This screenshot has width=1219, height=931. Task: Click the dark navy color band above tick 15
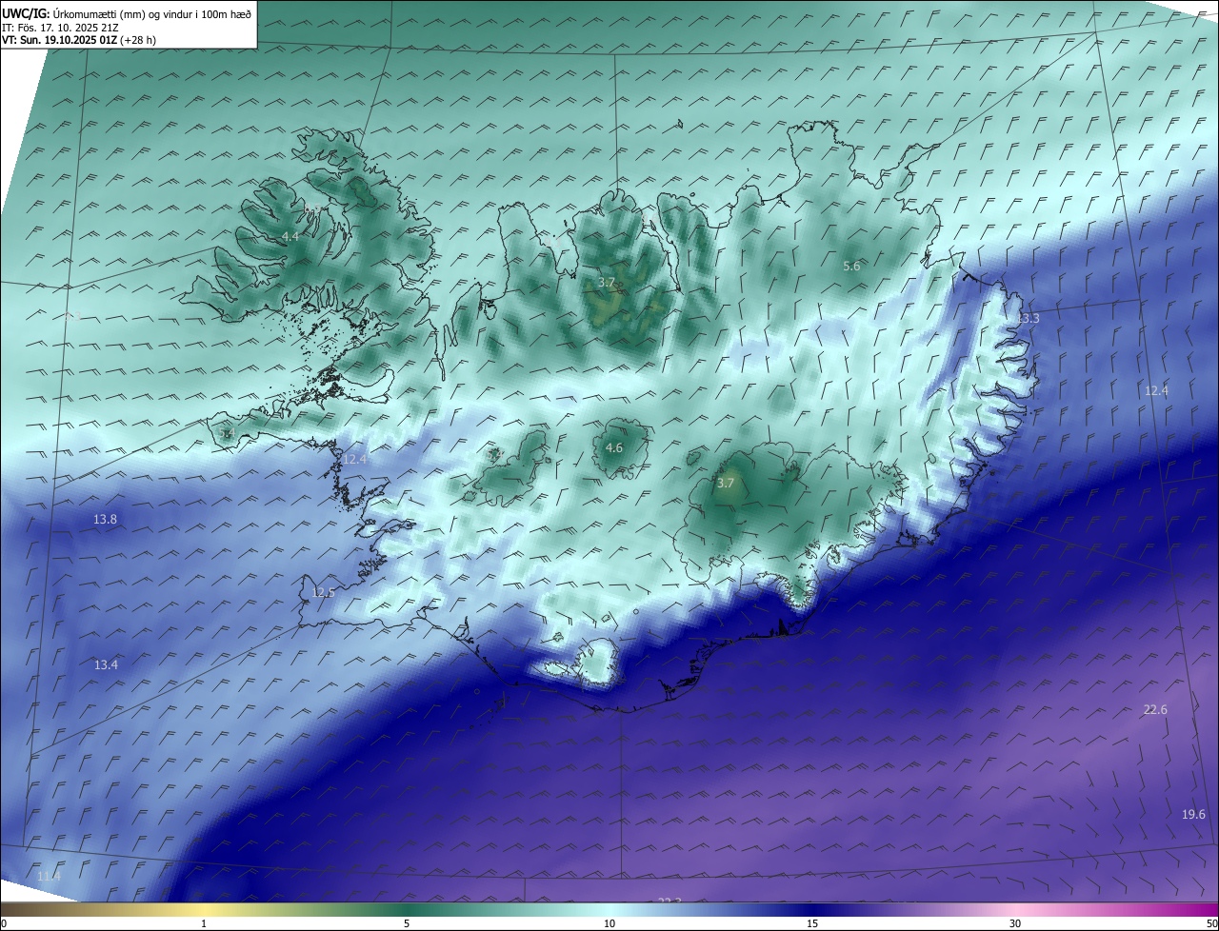(812, 909)
